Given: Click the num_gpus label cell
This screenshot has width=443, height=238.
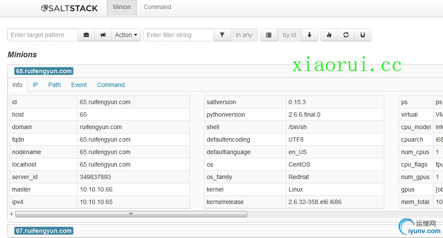Looking at the screenshot, I should pos(416,177).
